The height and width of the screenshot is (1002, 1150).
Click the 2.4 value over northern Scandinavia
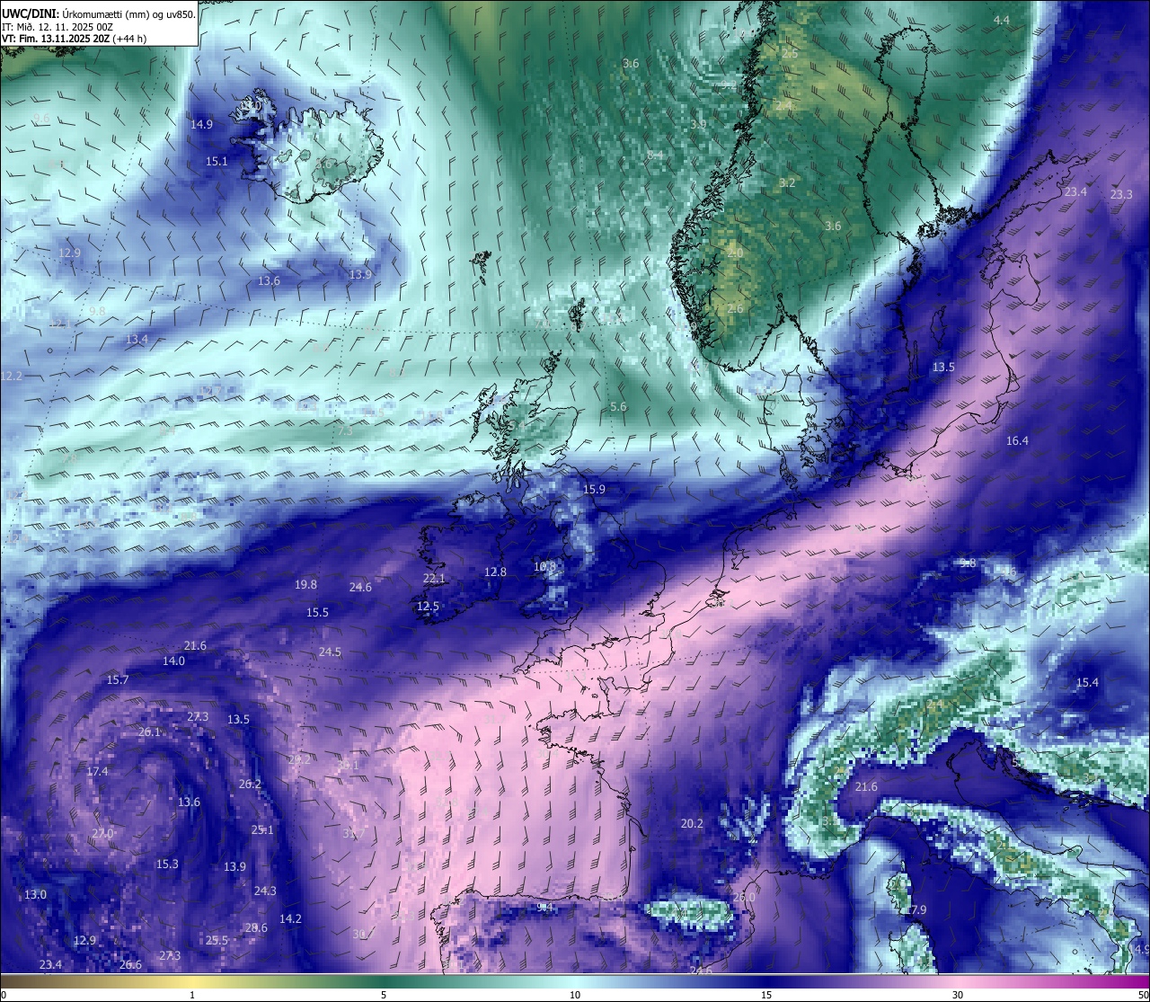click(784, 106)
